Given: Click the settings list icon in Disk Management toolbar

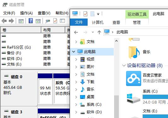Looking at the screenshot, I should point(62,21).
